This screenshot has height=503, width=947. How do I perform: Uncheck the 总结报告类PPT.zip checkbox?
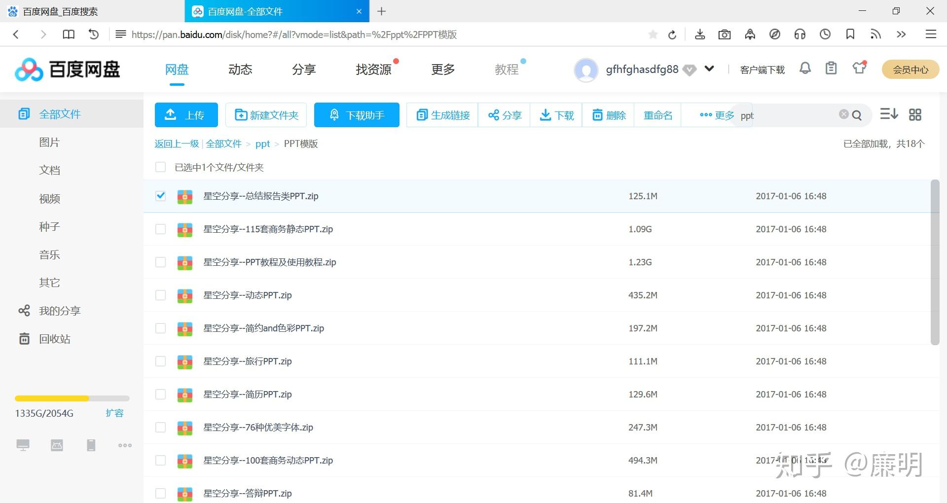click(x=160, y=196)
